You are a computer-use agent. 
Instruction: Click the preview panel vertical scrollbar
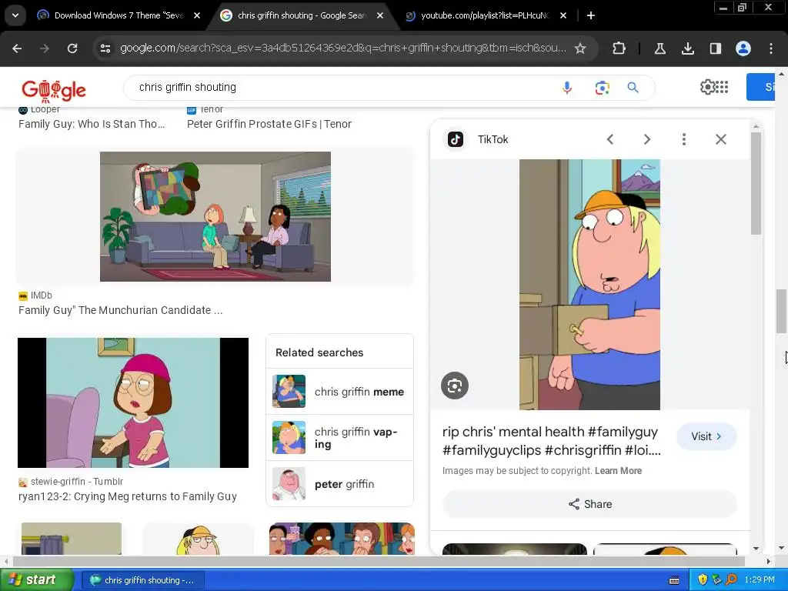click(756, 183)
